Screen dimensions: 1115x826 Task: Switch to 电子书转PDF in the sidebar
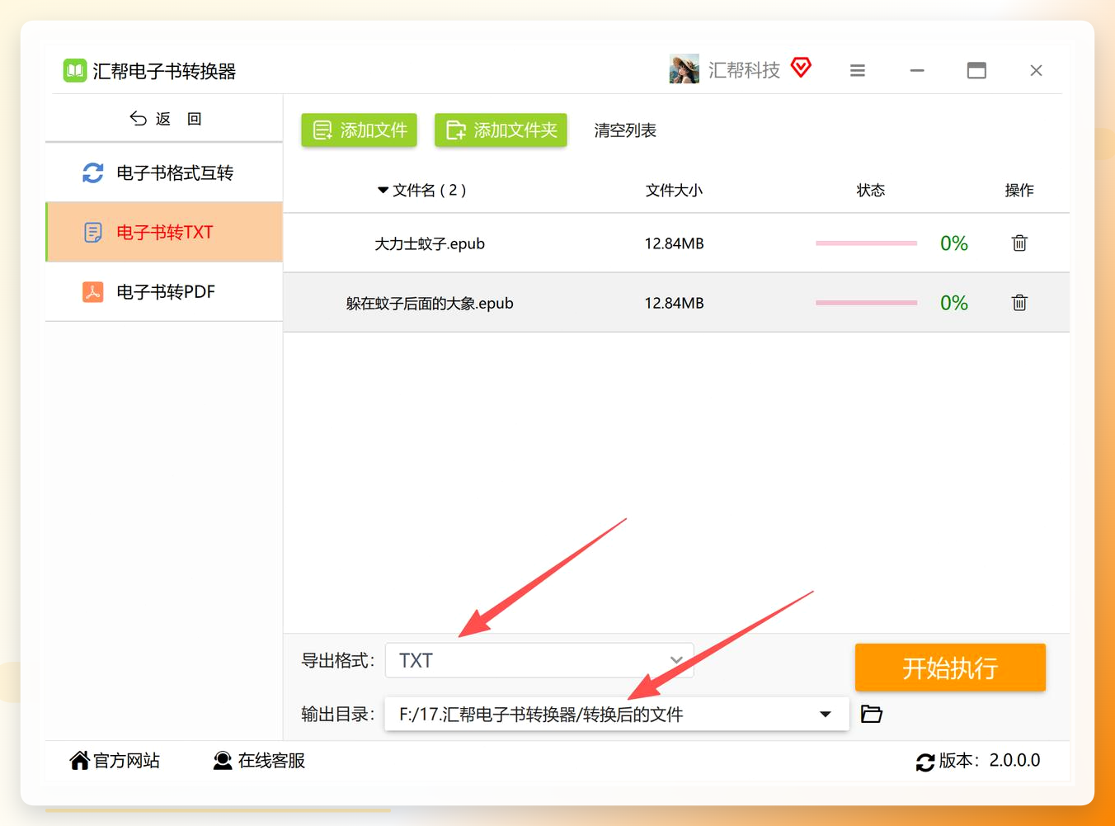(x=164, y=292)
